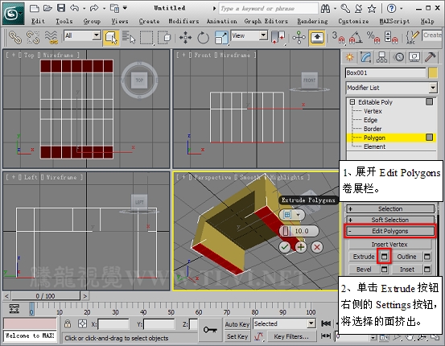The height and width of the screenshot is (346, 445).
Task: Collapse the Editable Poly tree node
Action: (x=352, y=102)
